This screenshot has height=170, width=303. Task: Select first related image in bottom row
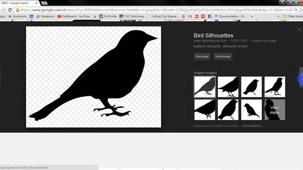pos(205,110)
